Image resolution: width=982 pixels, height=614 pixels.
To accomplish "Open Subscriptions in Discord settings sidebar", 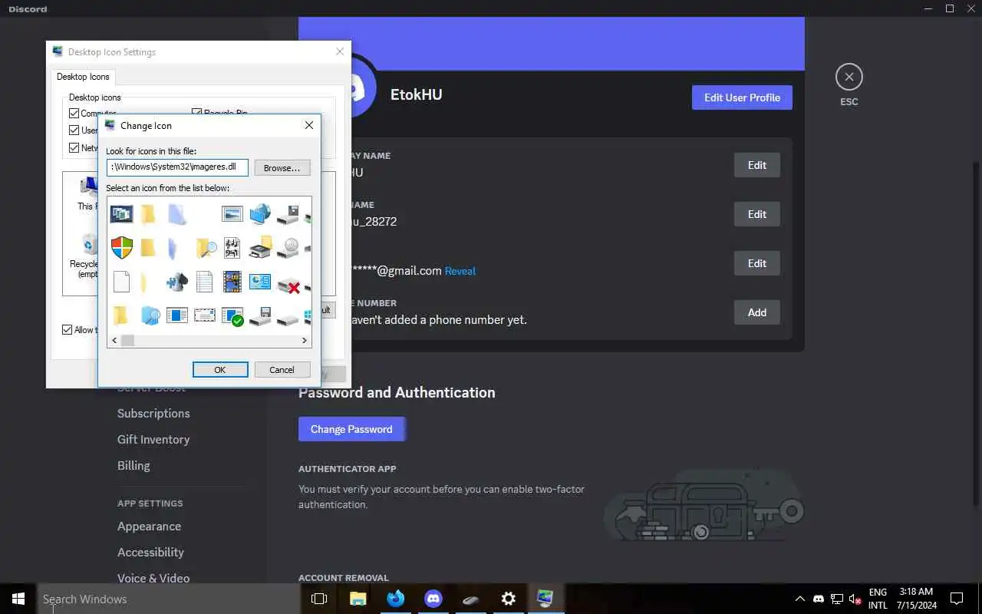I will click(x=153, y=413).
